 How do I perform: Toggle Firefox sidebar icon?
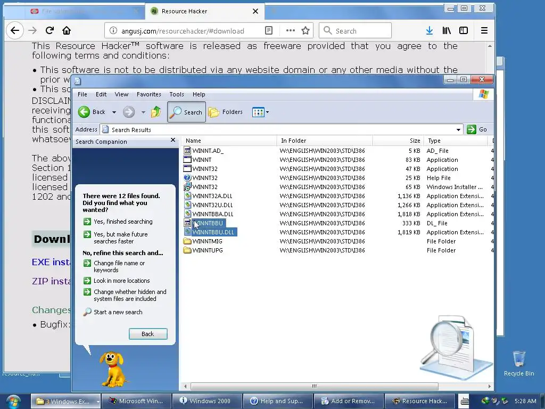coord(464,30)
